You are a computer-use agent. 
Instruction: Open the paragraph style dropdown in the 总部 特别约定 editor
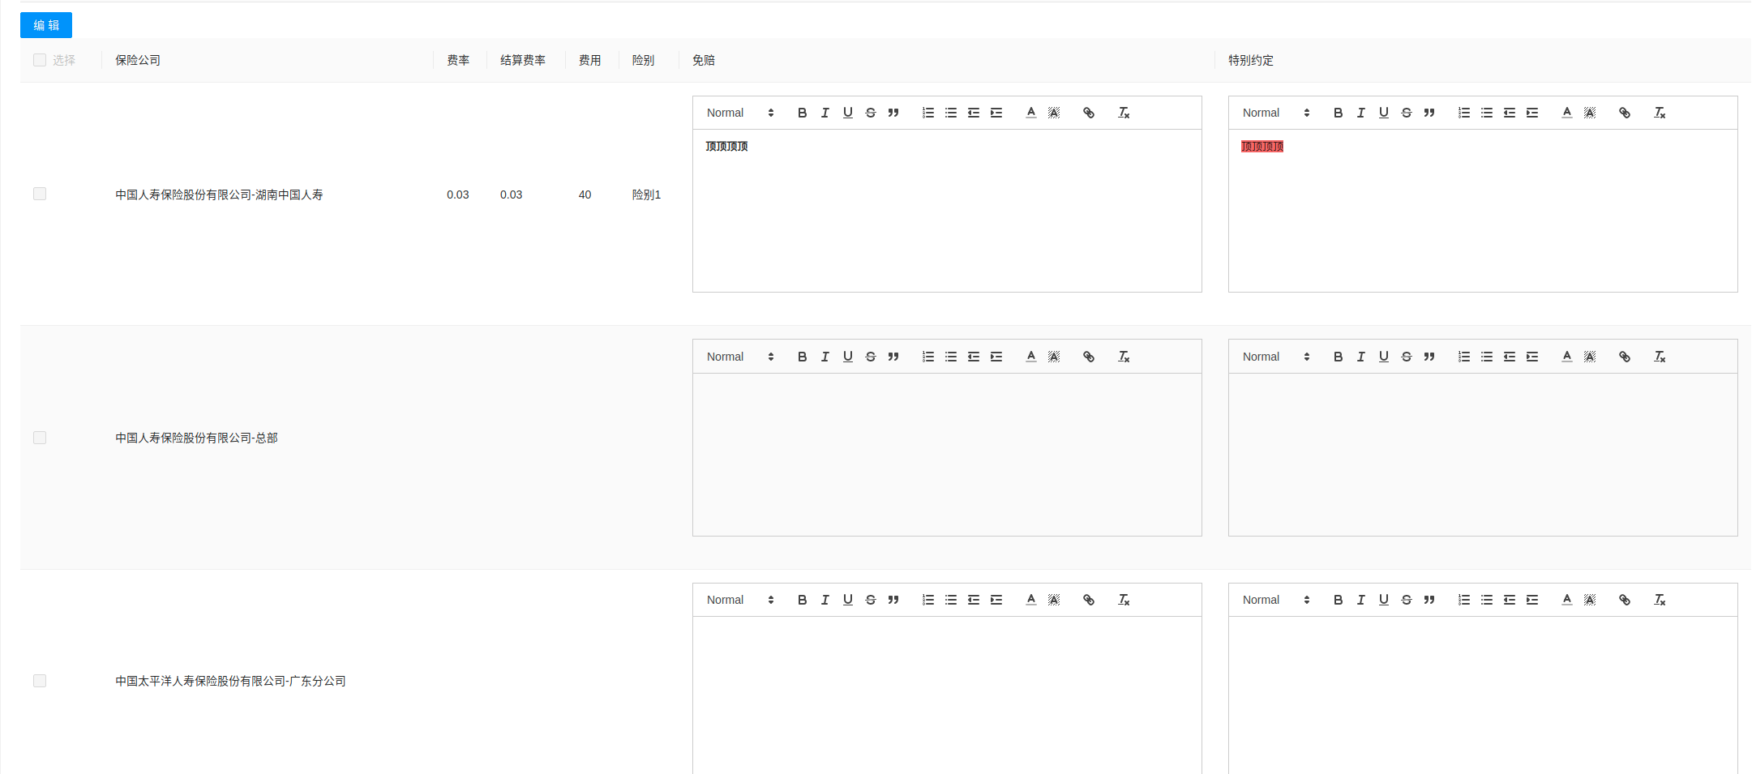[1273, 357]
